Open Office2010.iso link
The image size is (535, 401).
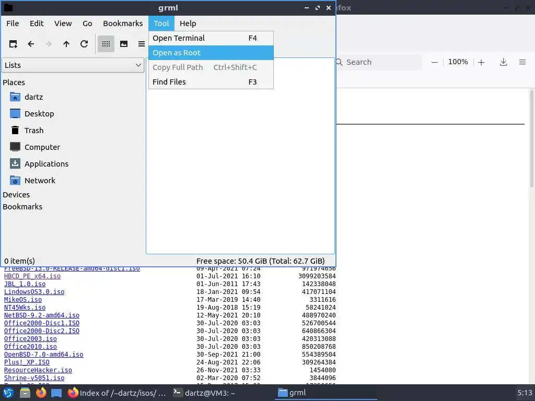click(x=30, y=347)
